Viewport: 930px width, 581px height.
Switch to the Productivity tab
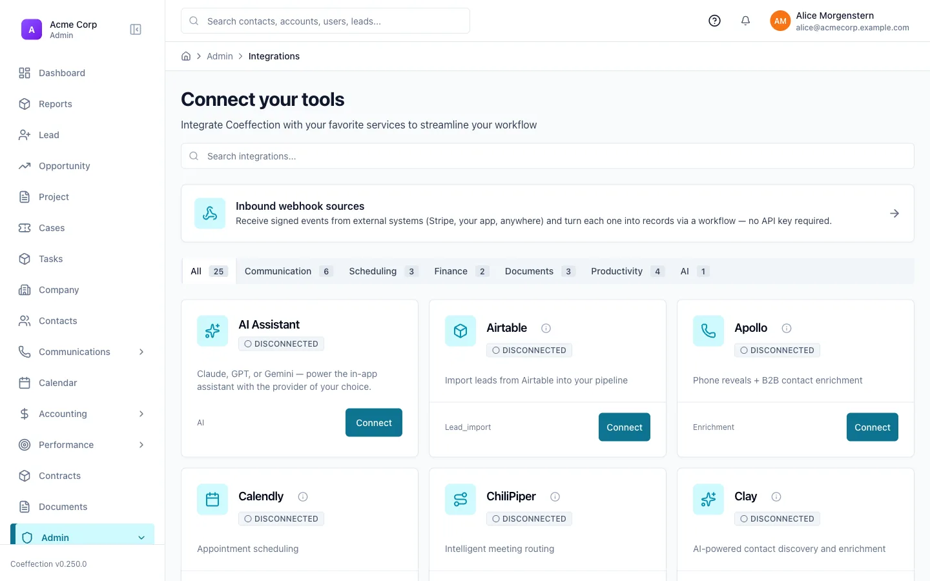pos(628,271)
